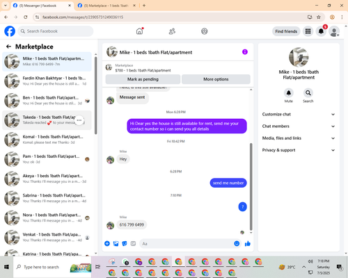The image size is (348, 278).
Task: Search in conversation using the magnifier icon
Action: (x=308, y=93)
